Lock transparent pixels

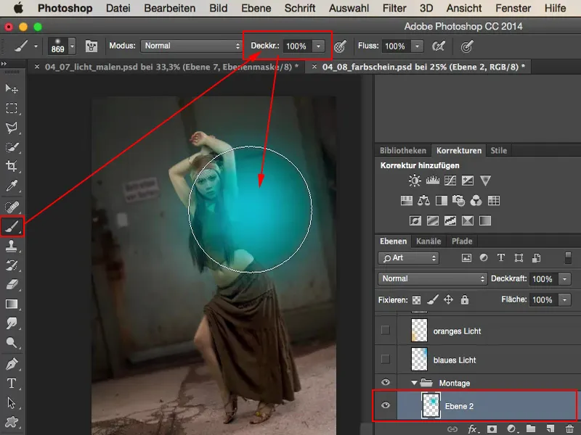[416, 300]
